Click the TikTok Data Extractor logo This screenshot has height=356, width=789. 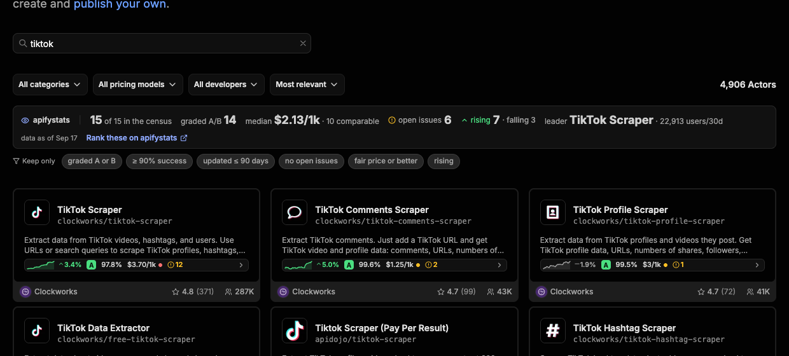click(37, 331)
